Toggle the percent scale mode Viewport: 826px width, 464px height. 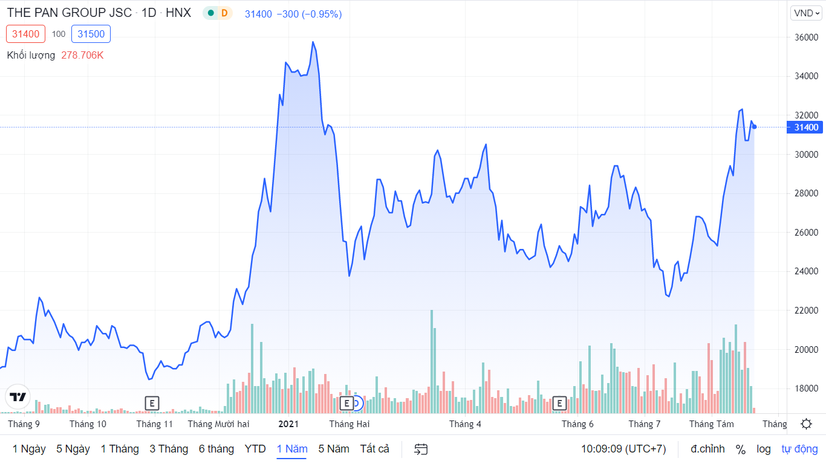pyautogui.click(x=740, y=449)
